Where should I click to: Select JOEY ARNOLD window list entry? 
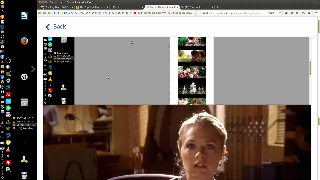24,118
